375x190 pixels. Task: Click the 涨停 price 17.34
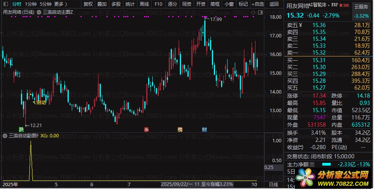319,96
